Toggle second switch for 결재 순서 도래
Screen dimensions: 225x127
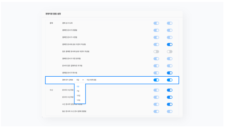point(169,23)
